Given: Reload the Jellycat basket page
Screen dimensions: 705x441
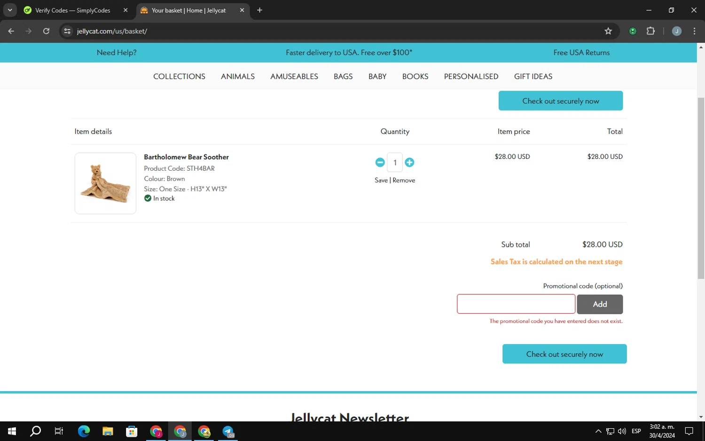Looking at the screenshot, I should [46, 31].
